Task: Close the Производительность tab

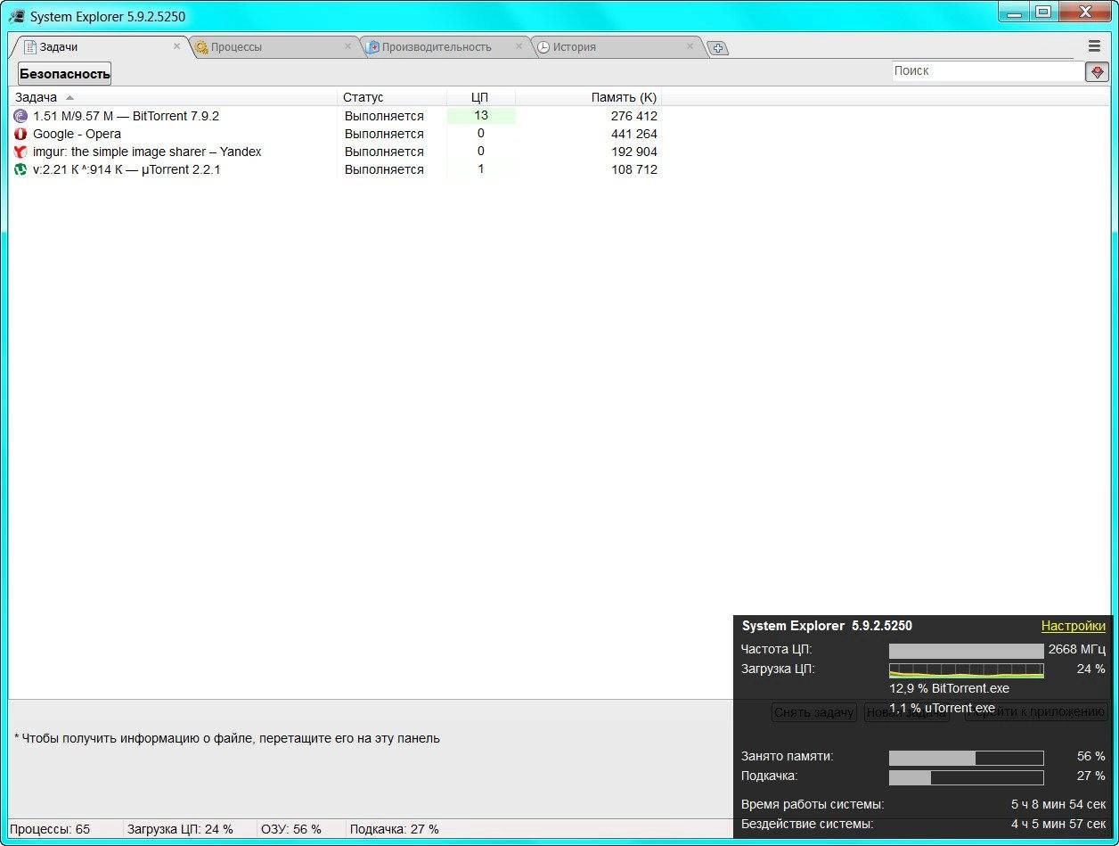Action: tap(519, 46)
